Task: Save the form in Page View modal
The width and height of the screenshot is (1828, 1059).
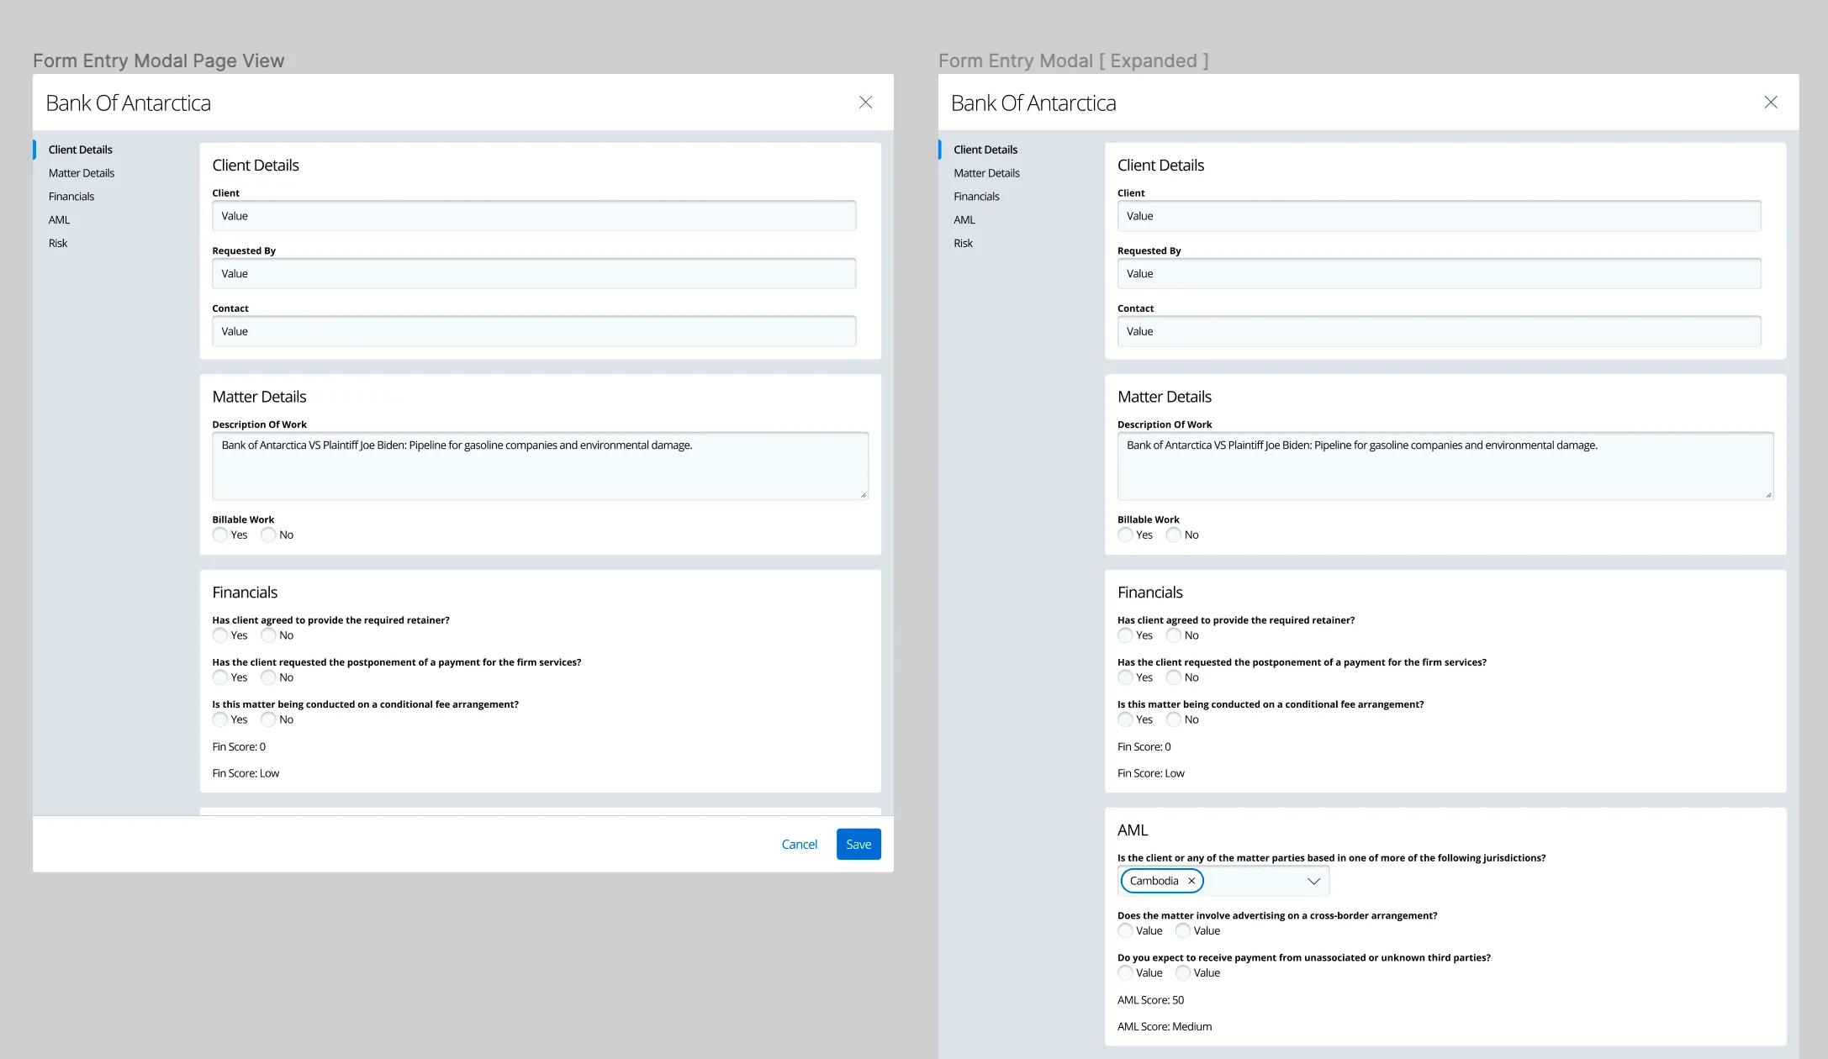Action: 859,845
